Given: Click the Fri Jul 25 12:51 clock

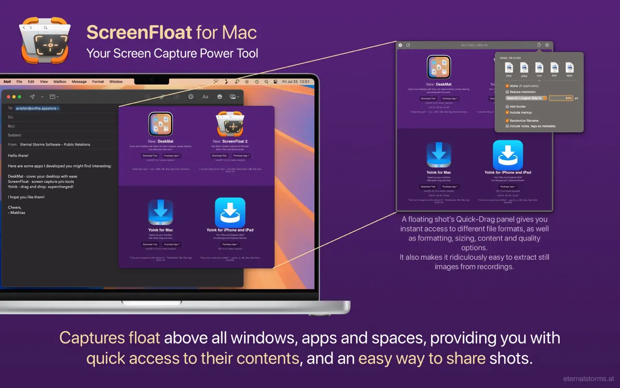Looking at the screenshot, I should click(296, 82).
